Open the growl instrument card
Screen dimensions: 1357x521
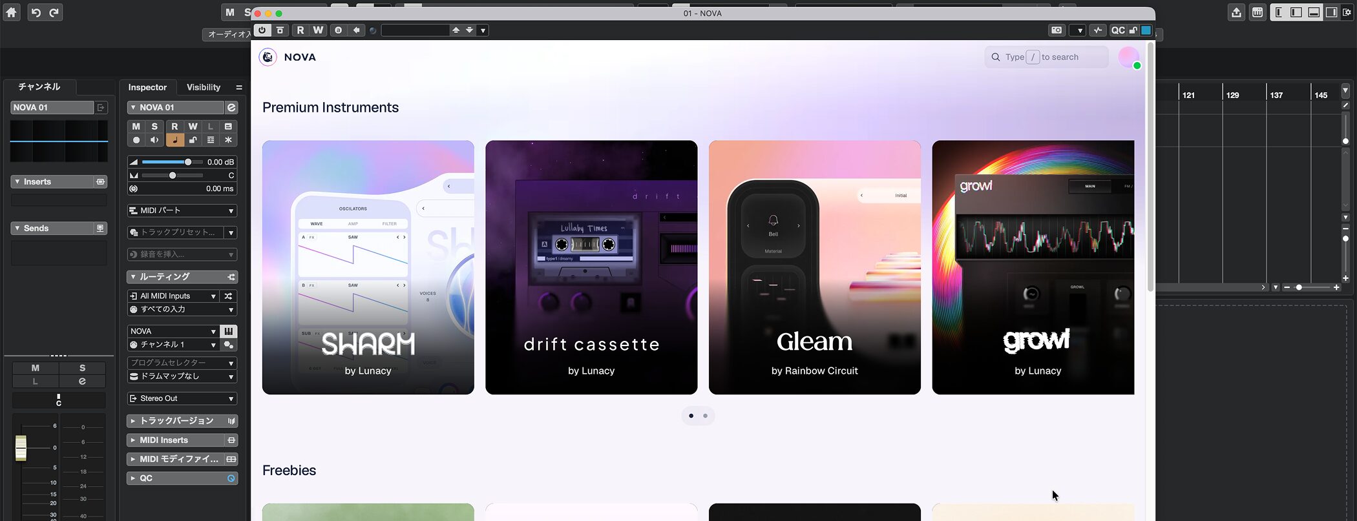click(1033, 267)
